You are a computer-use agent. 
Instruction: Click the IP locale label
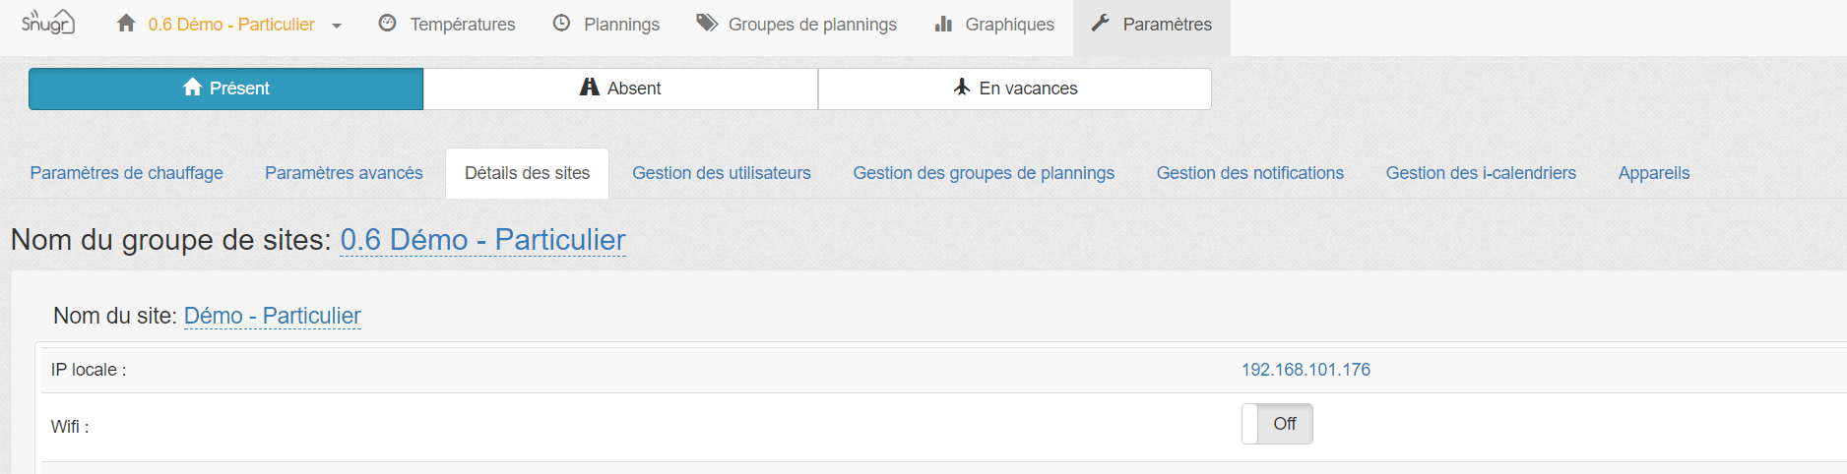pos(89,370)
